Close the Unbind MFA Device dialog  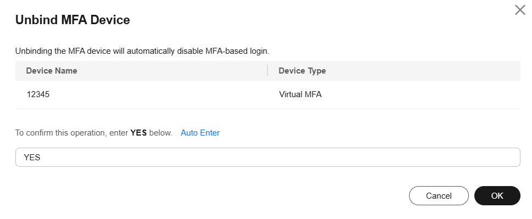point(520,10)
